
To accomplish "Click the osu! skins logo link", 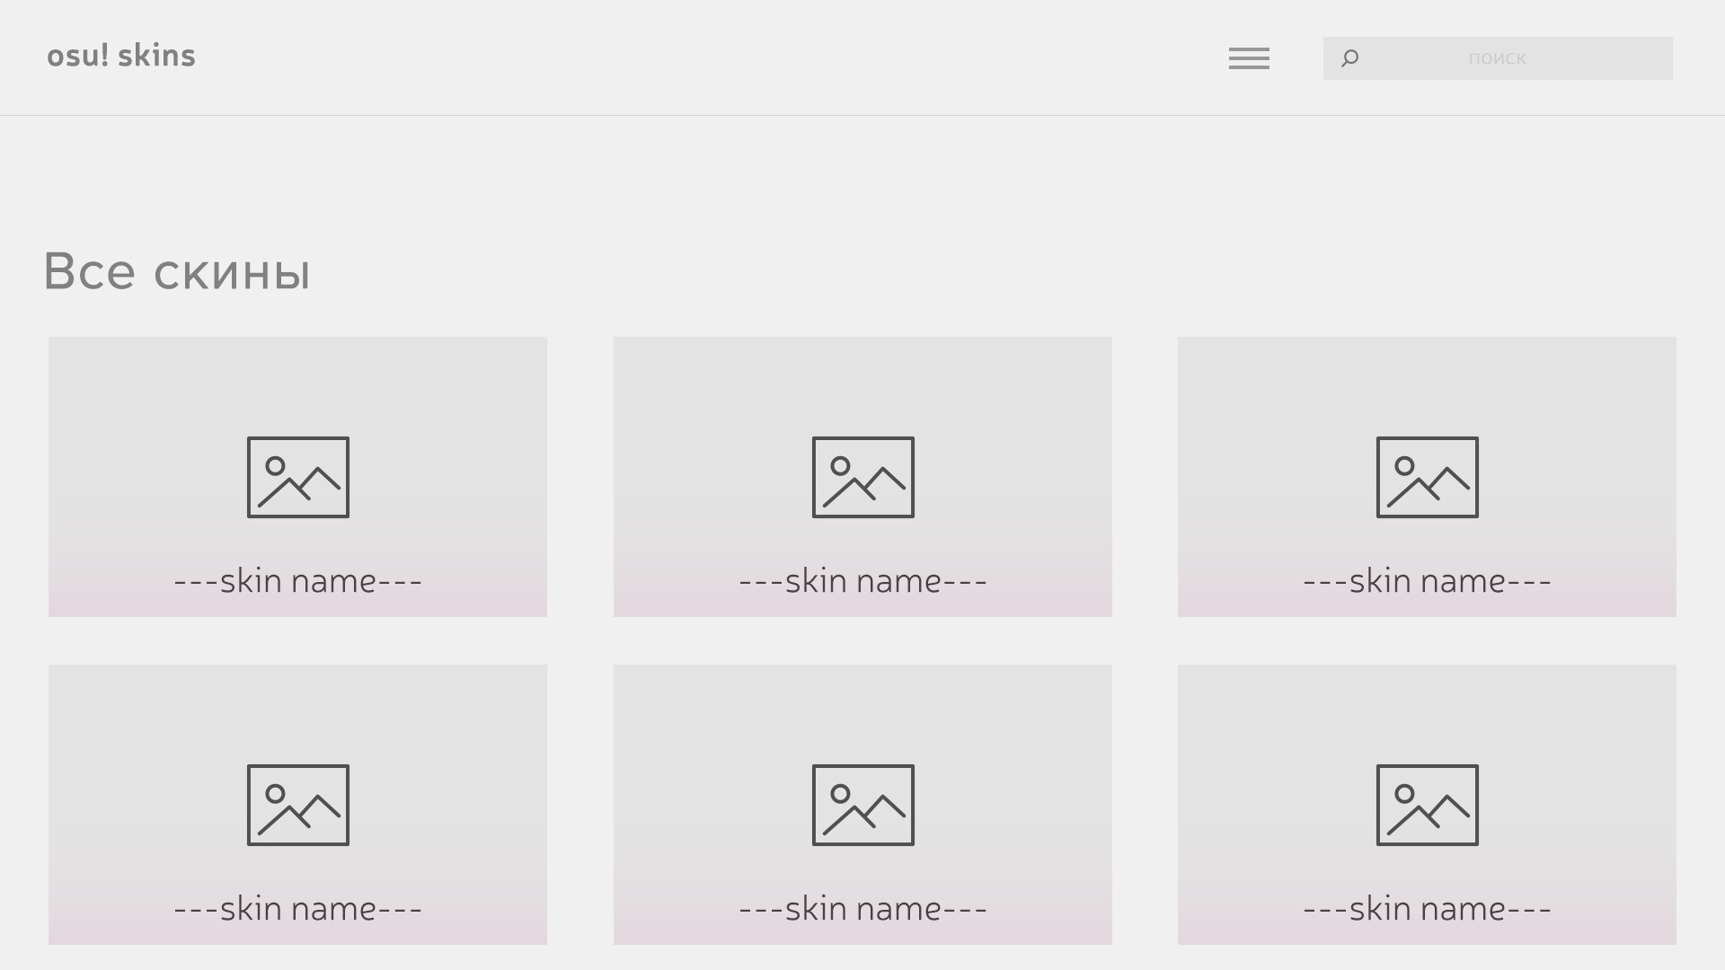I will (121, 56).
